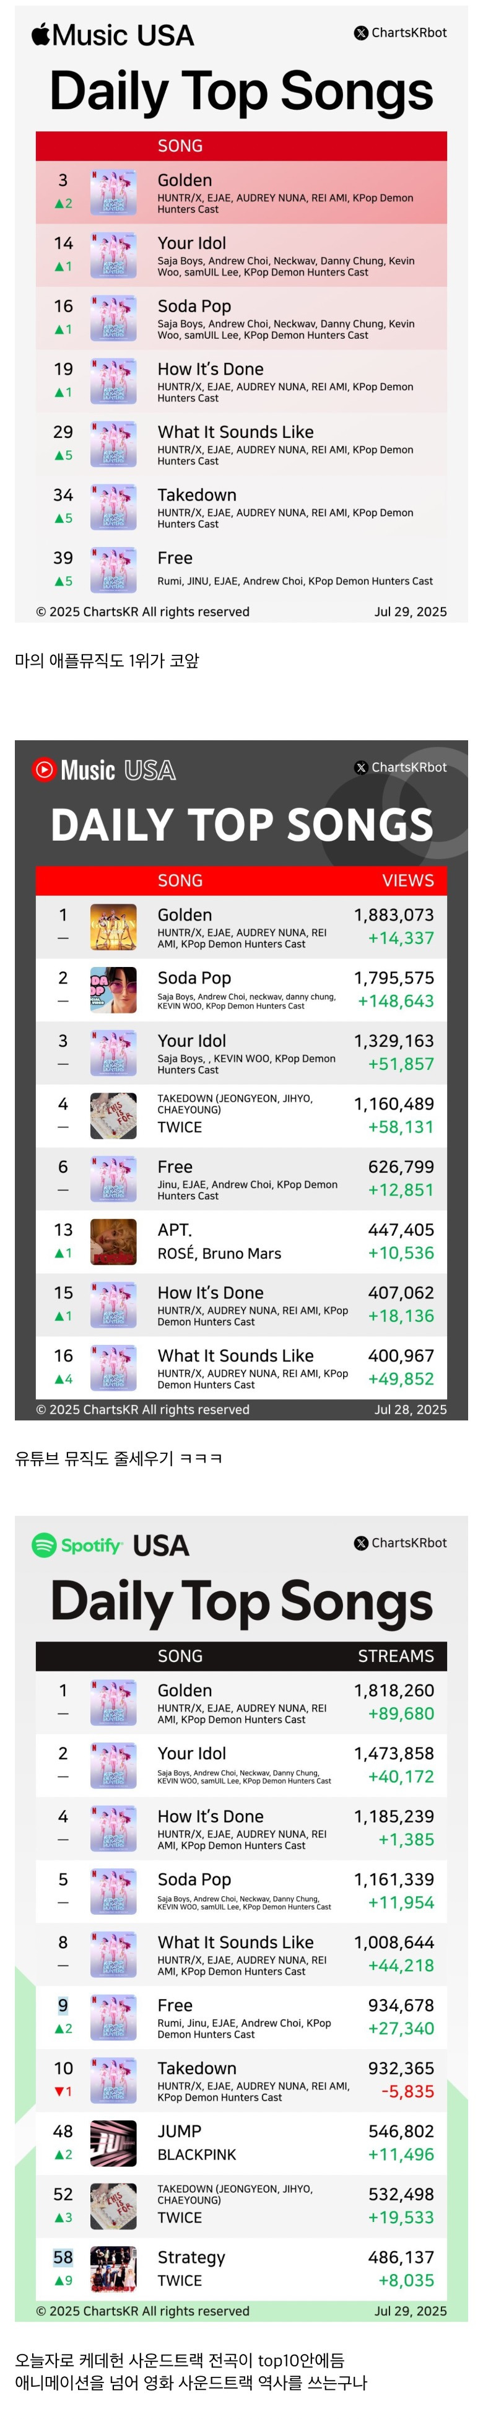Select the Your Idol title in Apple Music chart
The height and width of the screenshot is (2419, 483).
[192, 243]
